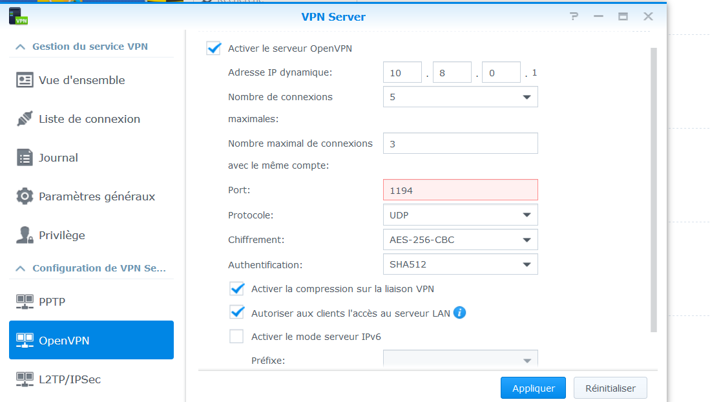Click the Paramètres généraux gear icon
This screenshot has height=402, width=710.
[25, 196]
